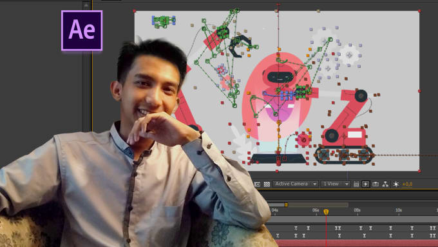Click the orange +0,0 exposure value
The width and height of the screenshot is (438, 247).
pyautogui.click(x=407, y=184)
